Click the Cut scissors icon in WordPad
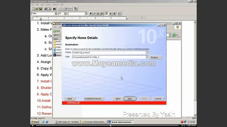The height and width of the screenshot is (127, 227). [59, 9]
